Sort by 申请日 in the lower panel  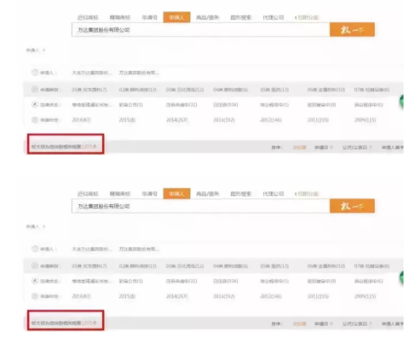323,324
